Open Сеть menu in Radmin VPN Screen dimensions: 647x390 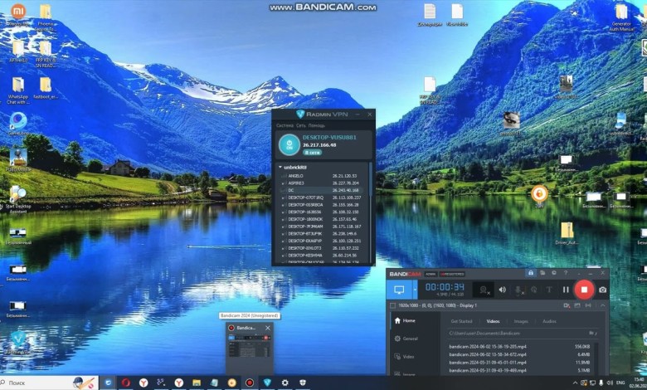(301, 125)
